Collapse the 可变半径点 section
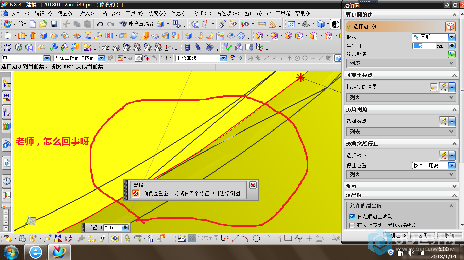 [454, 75]
